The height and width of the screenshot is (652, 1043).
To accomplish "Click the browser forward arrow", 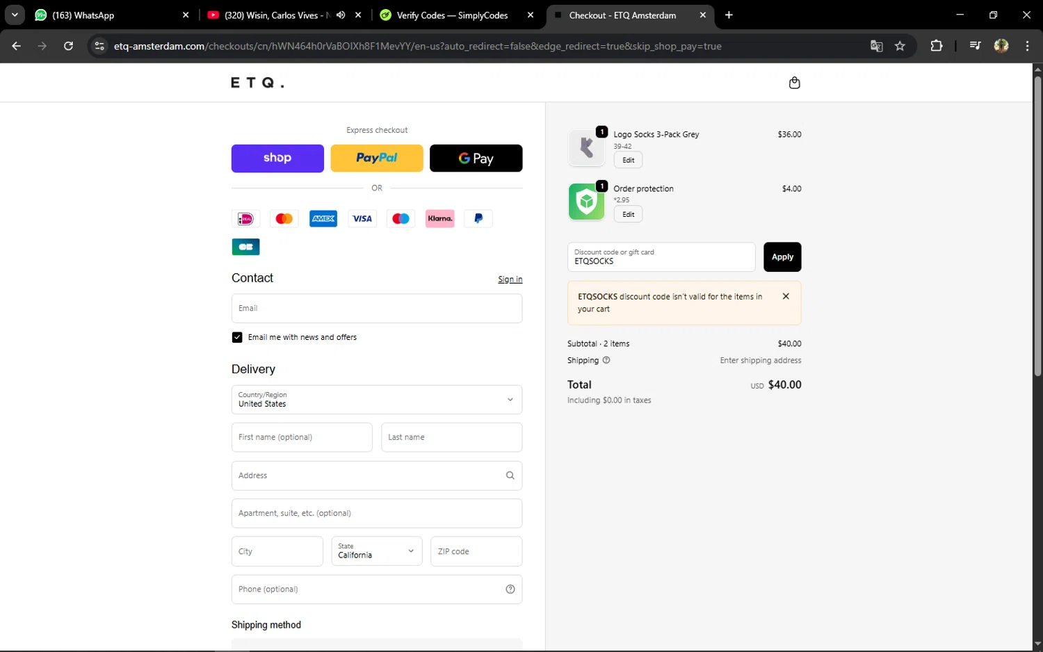I will [42, 46].
